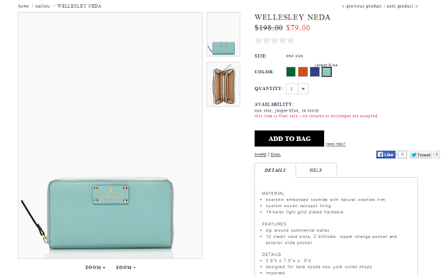Click the Facebook Like button
Image resolution: width=446 pixels, height=277 pixels.
[x=385, y=155]
